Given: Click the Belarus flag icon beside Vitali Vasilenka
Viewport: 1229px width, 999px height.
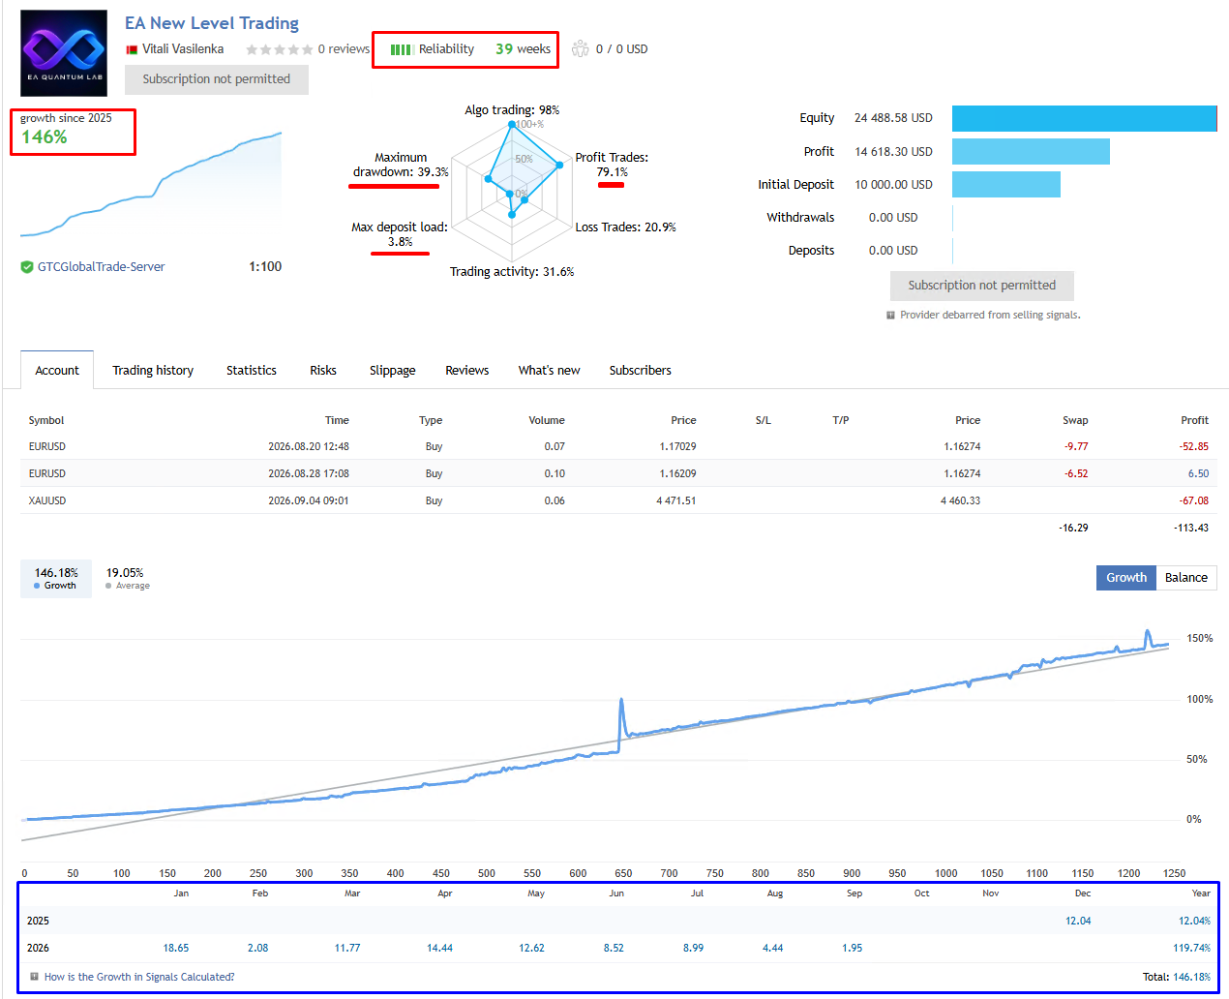Looking at the screenshot, I should point(132,49).
